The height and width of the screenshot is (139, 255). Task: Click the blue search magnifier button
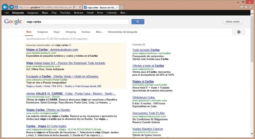pos(138,22)
